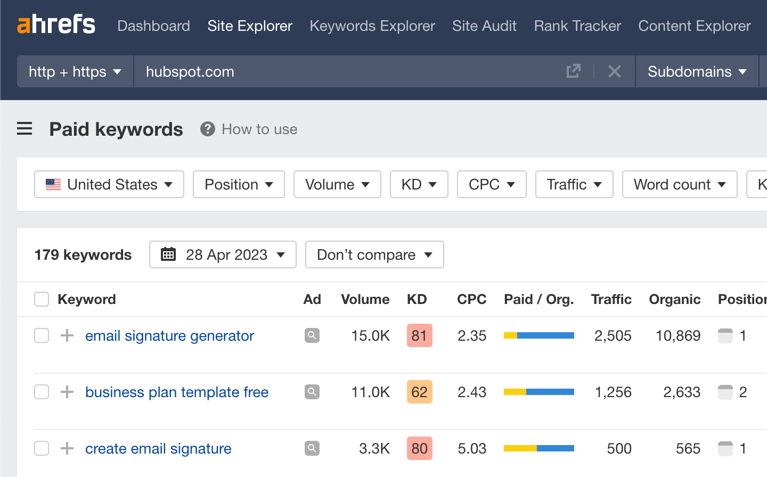This screenshot has width=767, height=477.
Task: Open hubspot.com in a new tab icon
Action: 573,71
